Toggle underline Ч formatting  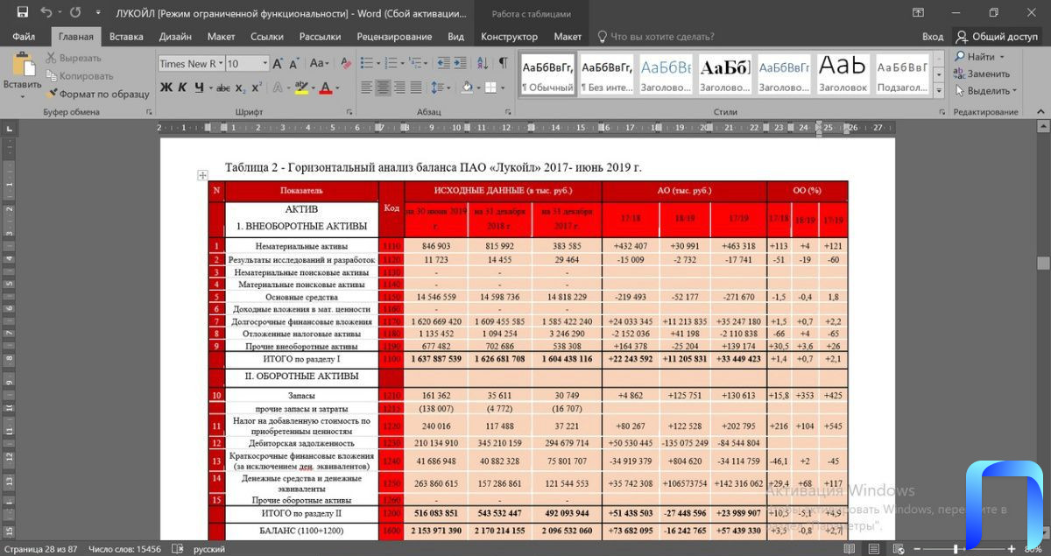click(x=200, y=88)
